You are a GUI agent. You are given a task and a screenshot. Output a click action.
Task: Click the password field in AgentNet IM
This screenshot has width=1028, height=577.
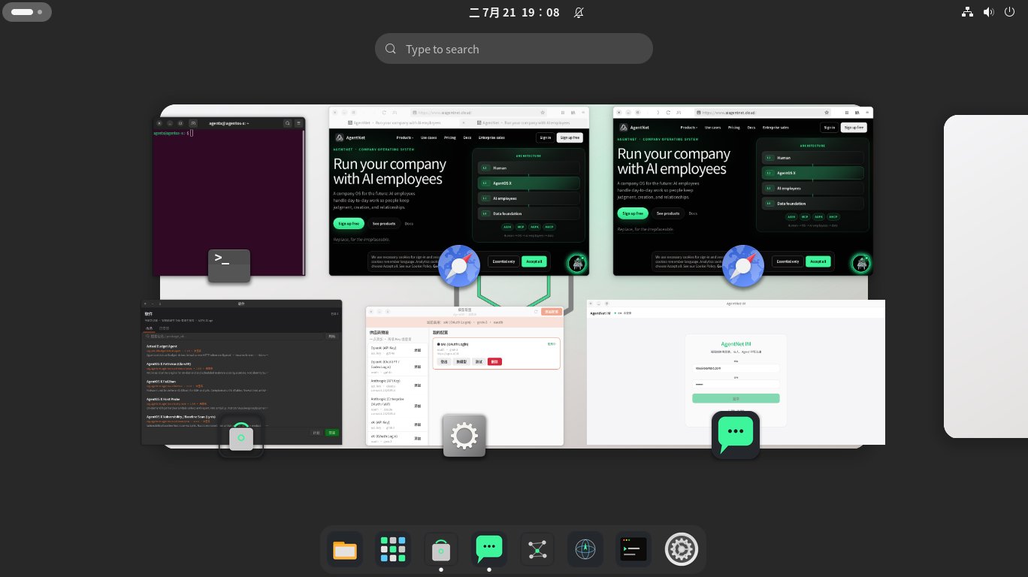(736, 384)
